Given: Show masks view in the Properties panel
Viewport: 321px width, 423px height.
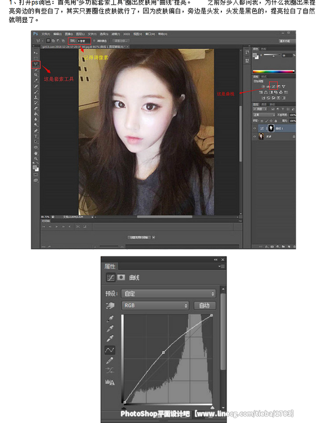Looking at the screenshot, I should pos(121,277).
